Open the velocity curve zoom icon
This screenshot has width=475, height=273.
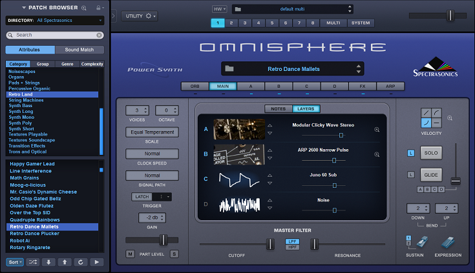[x=450, y=118]
